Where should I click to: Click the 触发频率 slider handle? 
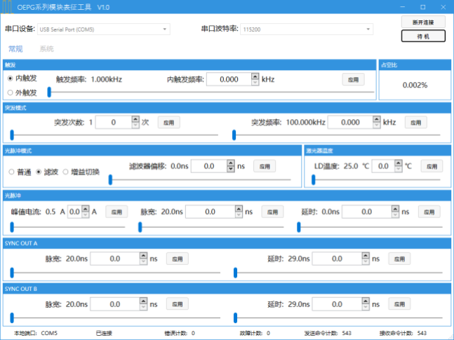[49, 92]
